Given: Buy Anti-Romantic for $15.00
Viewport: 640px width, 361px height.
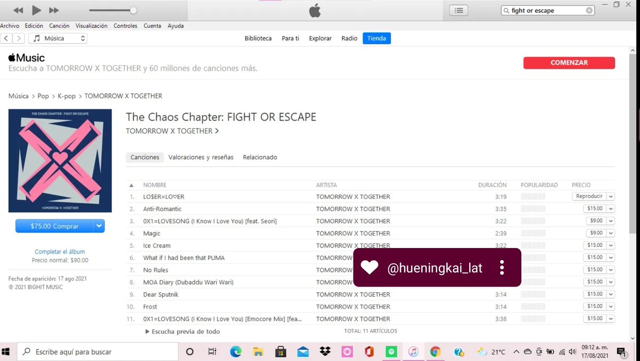Looking at the screenshot, I should click(595, 208).
